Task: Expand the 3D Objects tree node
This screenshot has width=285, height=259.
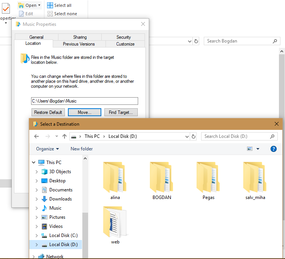Action: point(36,172)
